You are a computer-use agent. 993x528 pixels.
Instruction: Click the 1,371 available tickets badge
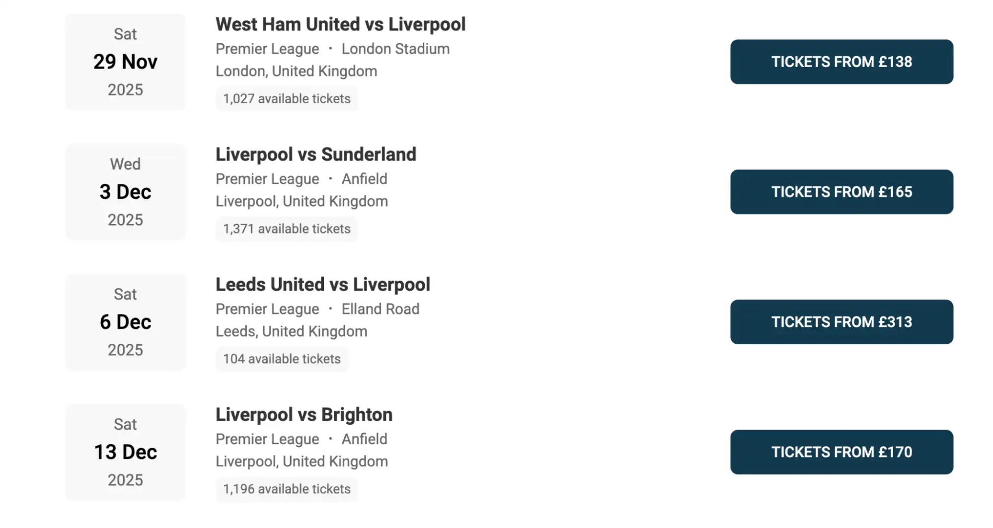286,229
